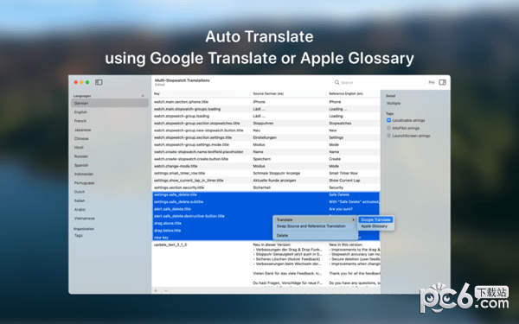Select Italian in Languages list
Viewport: 519px width, 324px height.
[110, 200]
